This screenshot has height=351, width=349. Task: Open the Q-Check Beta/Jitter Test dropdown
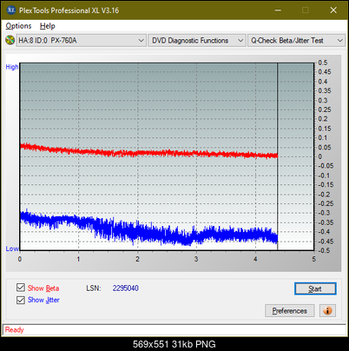coord(296,41)
